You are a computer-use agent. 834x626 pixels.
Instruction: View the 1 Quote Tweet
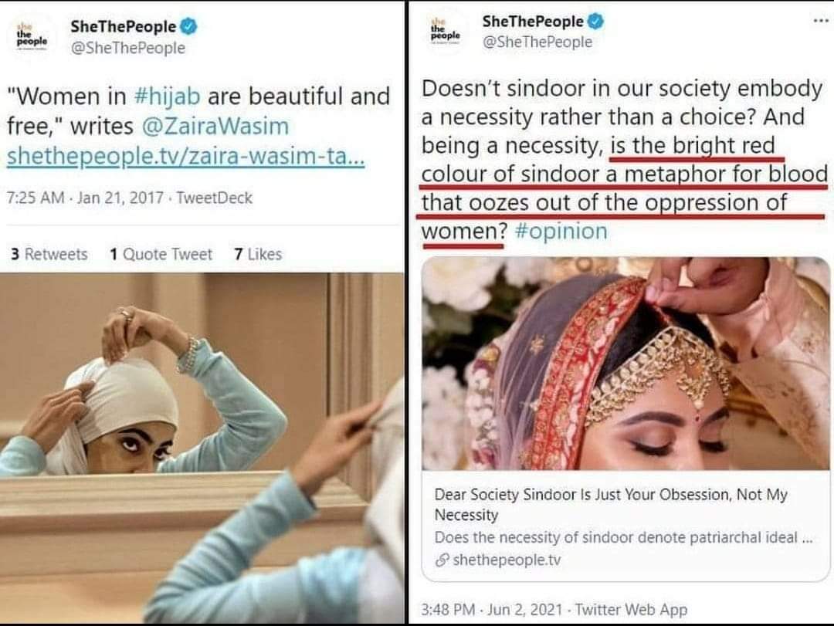tap(161, 254)
